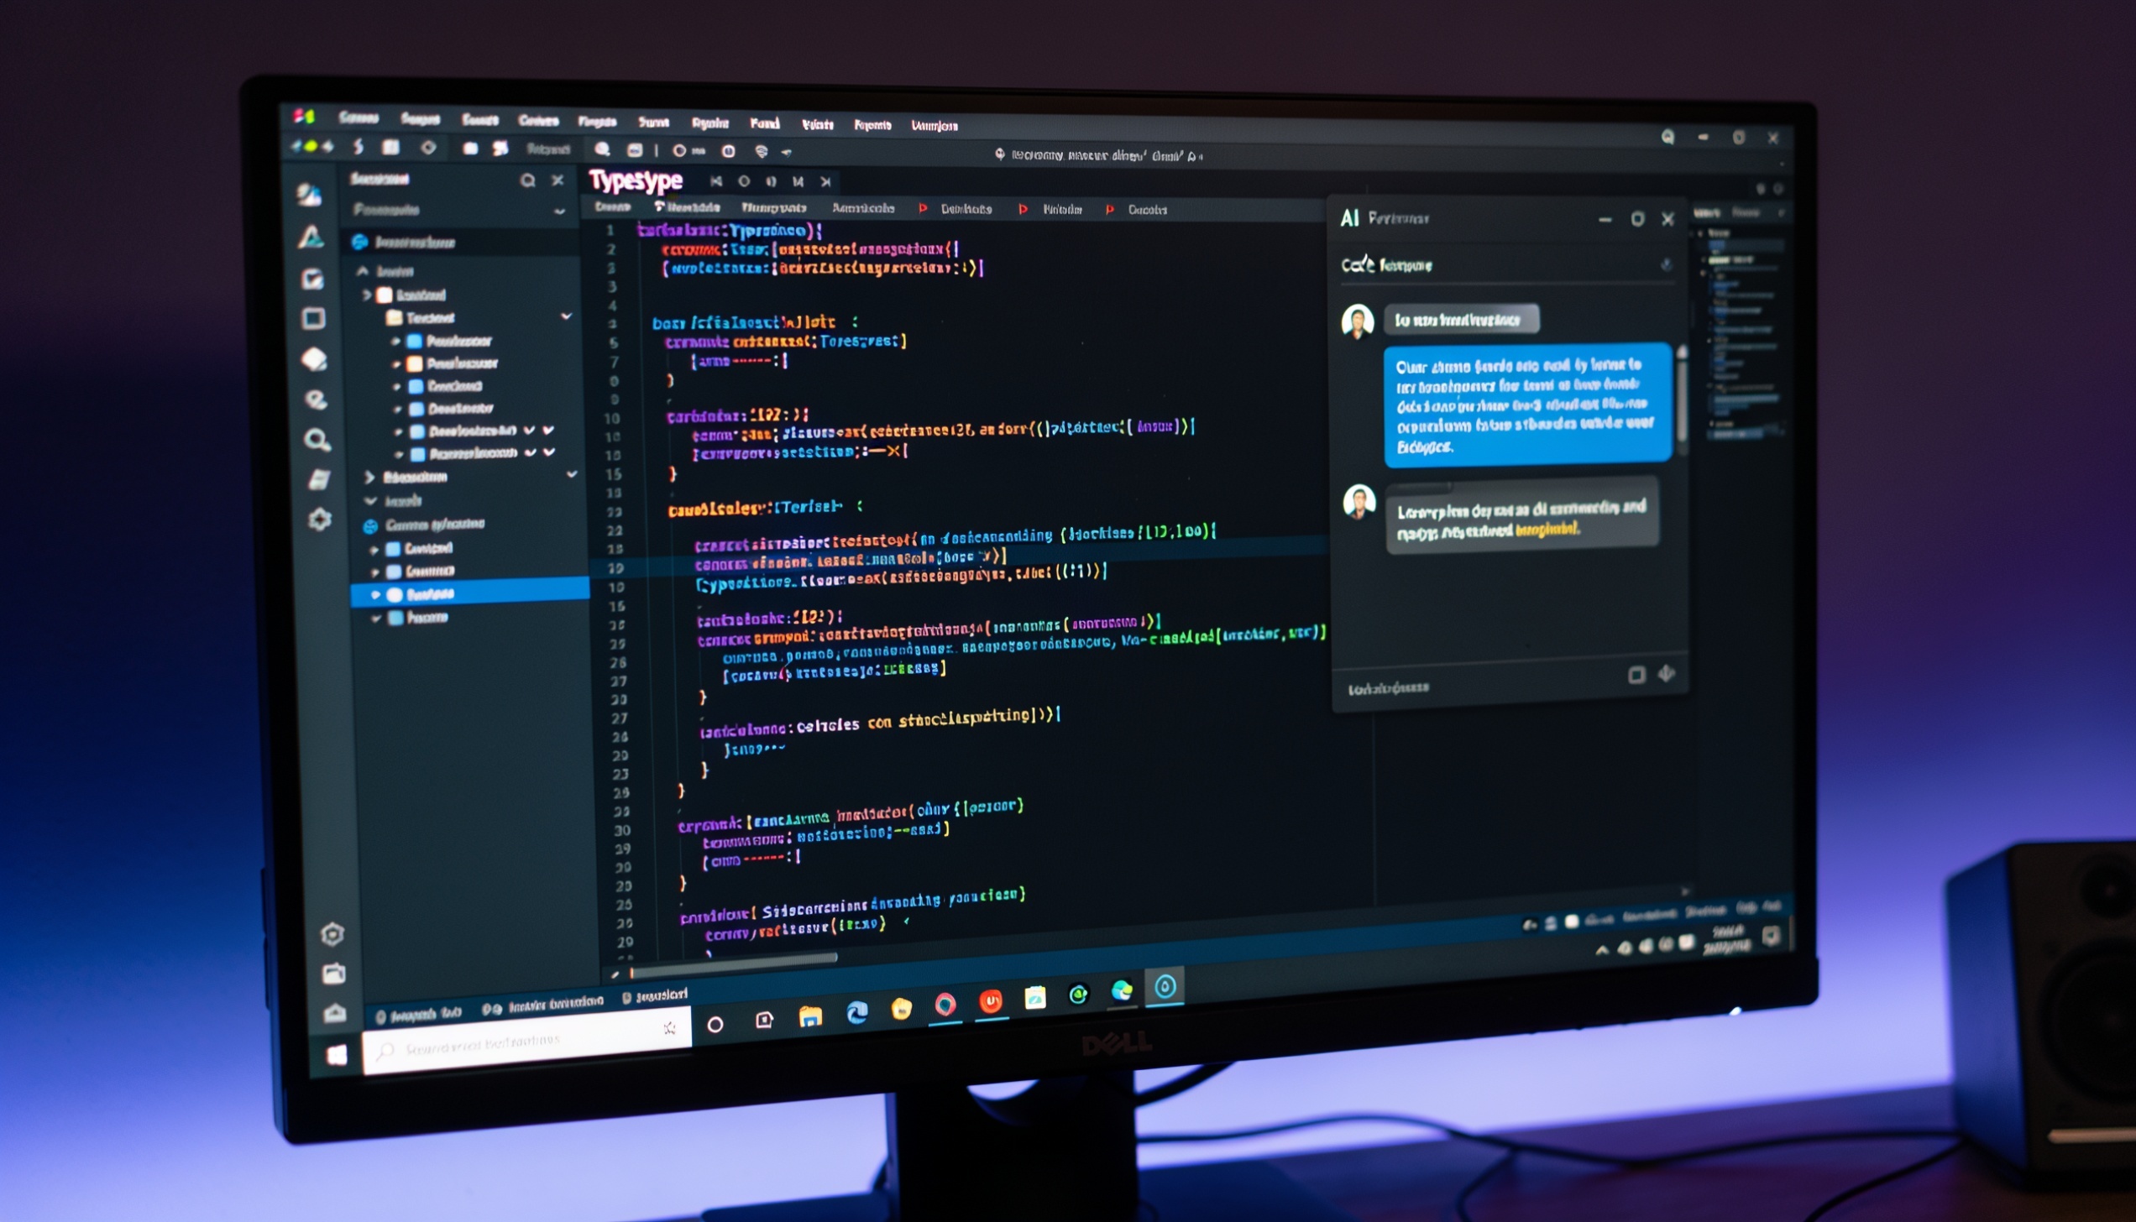Click the speech bubble icon in the top toolbar
This screenshot has width=2136, height=1222.
[x=602, y=149]
